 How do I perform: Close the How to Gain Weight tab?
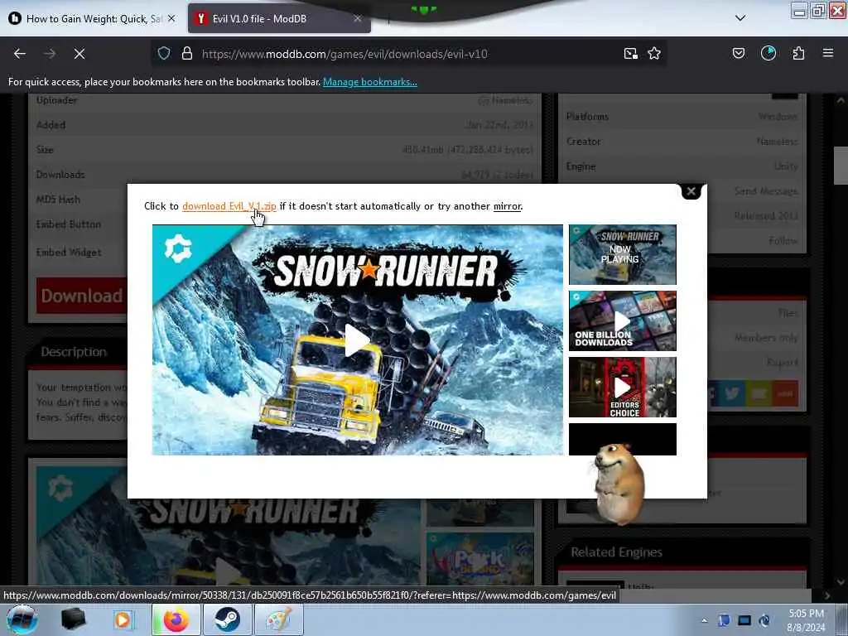(171, 18)
